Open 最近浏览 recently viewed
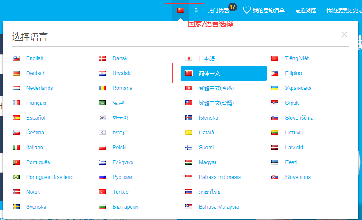362x220 pixels. (x=305, y=10)
